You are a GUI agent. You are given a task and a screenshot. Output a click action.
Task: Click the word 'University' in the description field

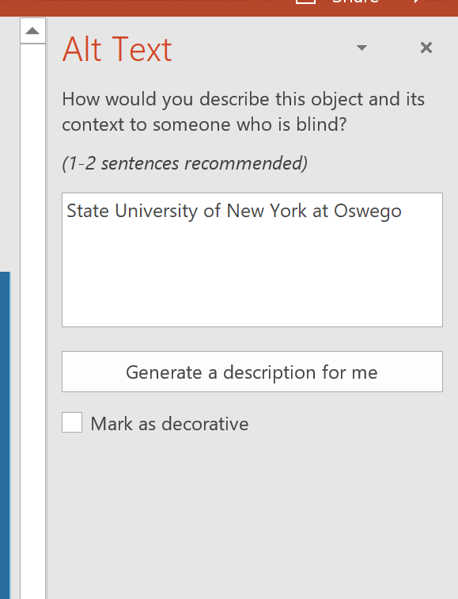[157, 211]
